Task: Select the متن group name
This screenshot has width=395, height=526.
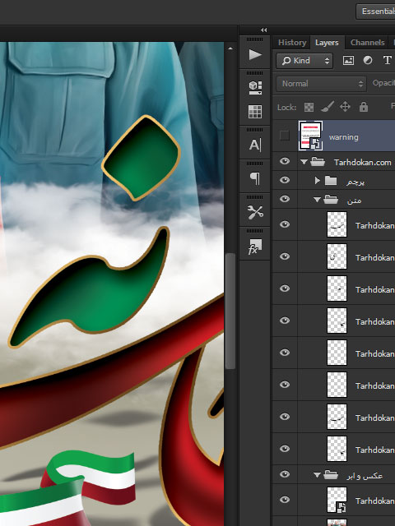Action: click(x=355, y=200)
